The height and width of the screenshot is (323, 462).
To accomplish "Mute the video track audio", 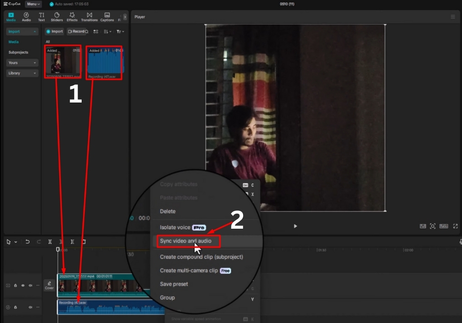I will (x=31, y=285).
